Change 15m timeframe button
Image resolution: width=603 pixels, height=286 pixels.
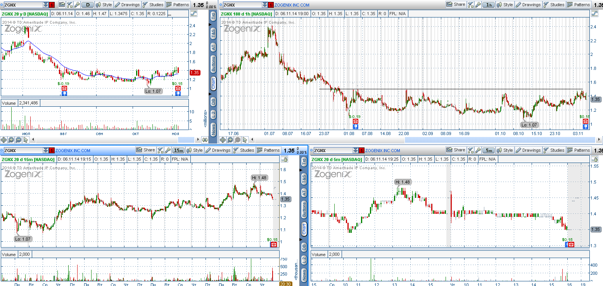178,150
